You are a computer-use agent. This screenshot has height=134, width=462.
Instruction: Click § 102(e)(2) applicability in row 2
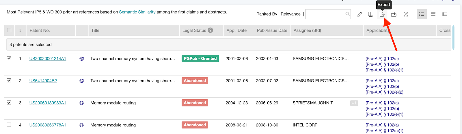pos(384,92)
